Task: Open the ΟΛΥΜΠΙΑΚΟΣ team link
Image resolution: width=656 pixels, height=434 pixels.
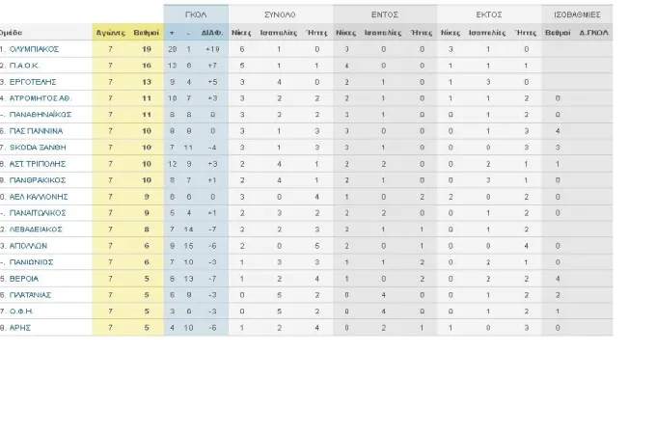Action: pyautogui.click(x=34, y=49)
